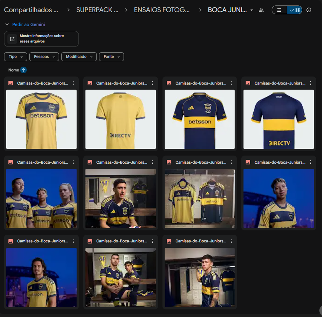The width and height of the screenshot is (322, 317).
Task: Click the Pedir ao Gemini link
Action: coord(28,24)
